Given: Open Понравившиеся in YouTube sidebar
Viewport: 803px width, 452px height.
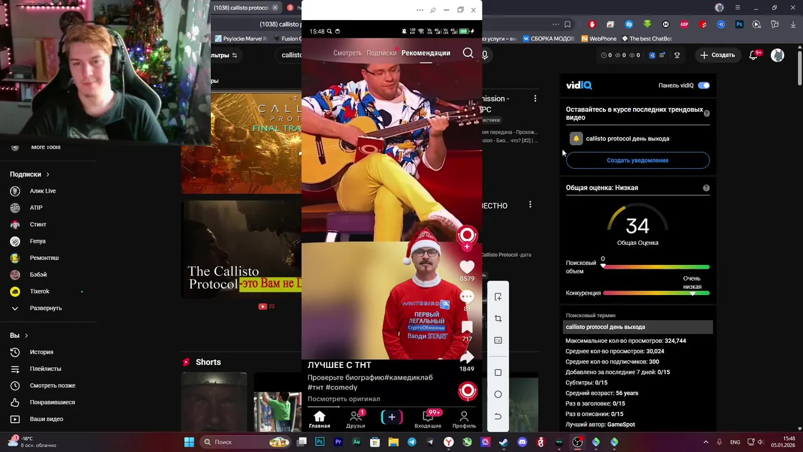Looking at the screenshot, I should [52, 402].
